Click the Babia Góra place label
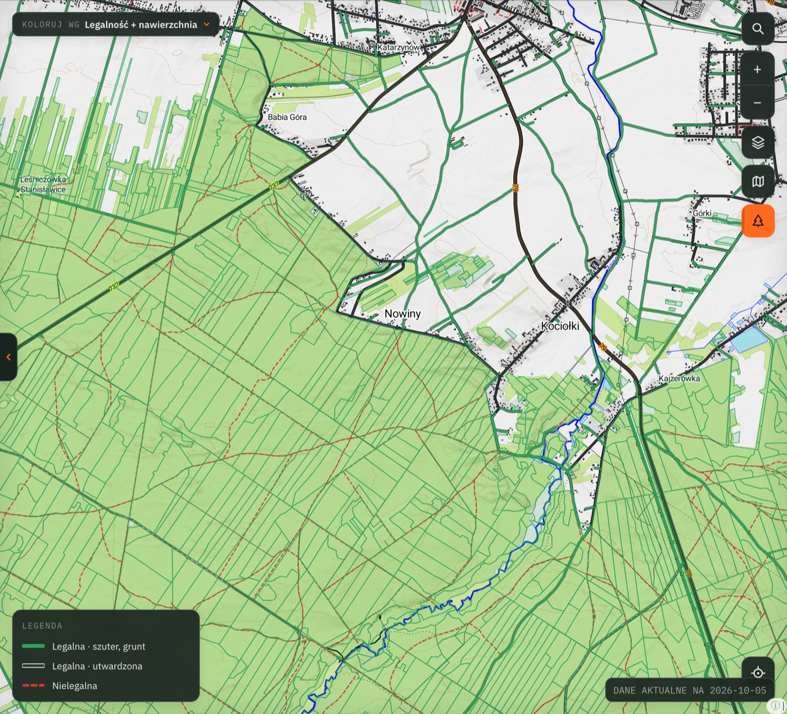This screenshot has width=787, height=714. pyautogui.click(x=287, y=117)
